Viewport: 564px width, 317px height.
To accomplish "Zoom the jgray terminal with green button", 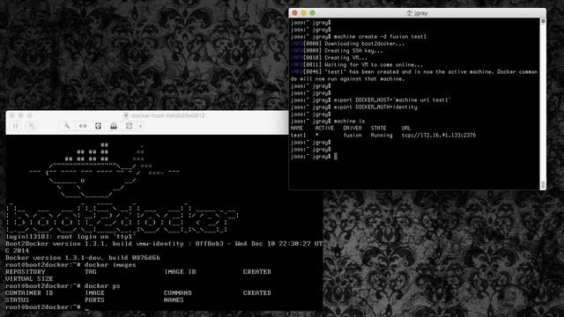I will (x=312, y=13).
